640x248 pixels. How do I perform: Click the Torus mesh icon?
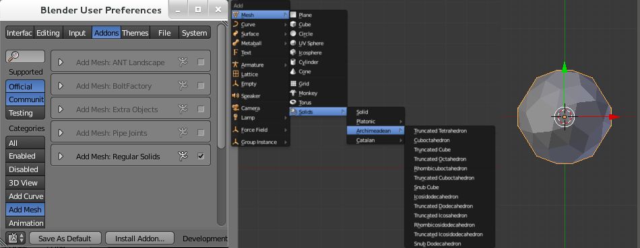(x=293, y=102)
